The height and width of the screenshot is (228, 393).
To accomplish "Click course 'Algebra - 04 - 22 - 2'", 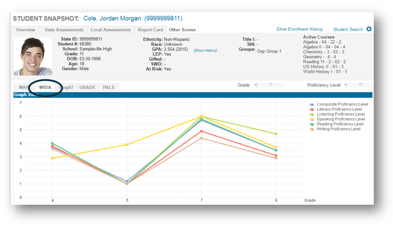I will point(322,42).
